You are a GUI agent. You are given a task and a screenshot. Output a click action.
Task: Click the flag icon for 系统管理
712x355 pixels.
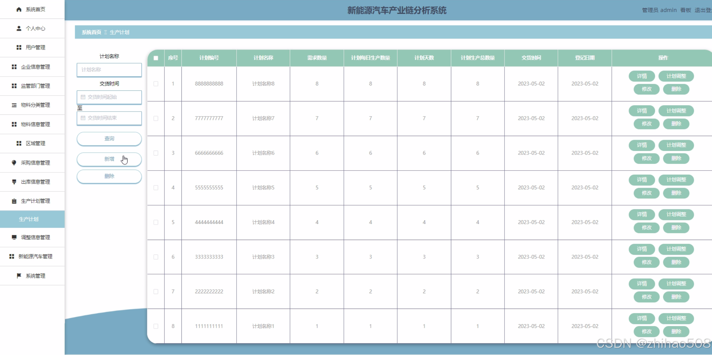[x=19, y=276]
